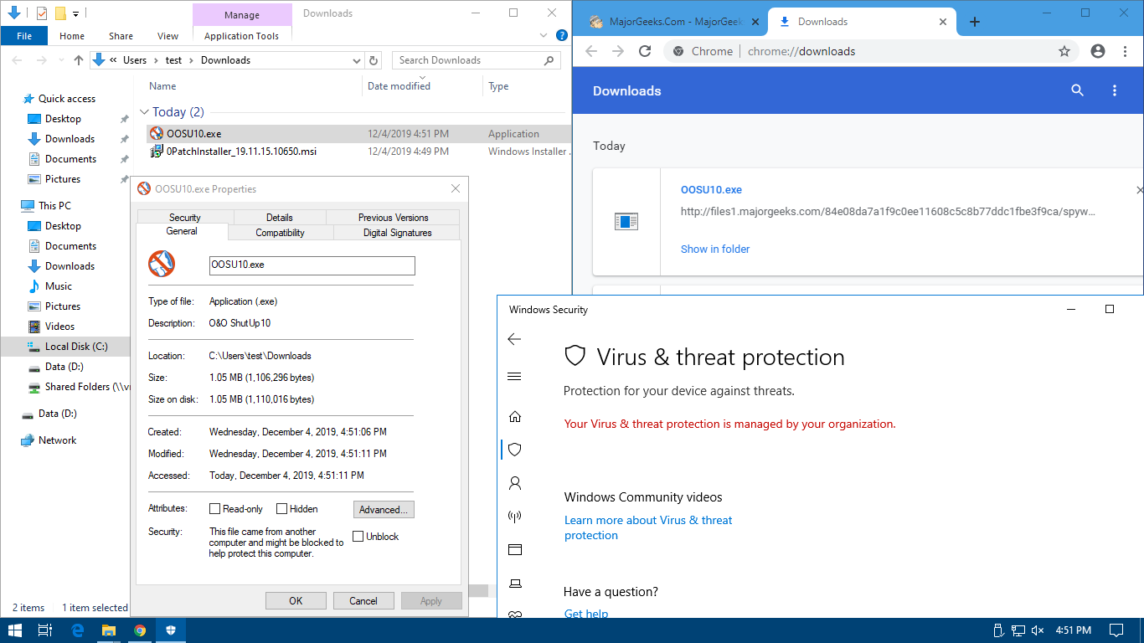Image resolution: width=1144 pixels, height=643 pixels.
Task: Open the Downloads page more actions menu
Action: 1115,90
